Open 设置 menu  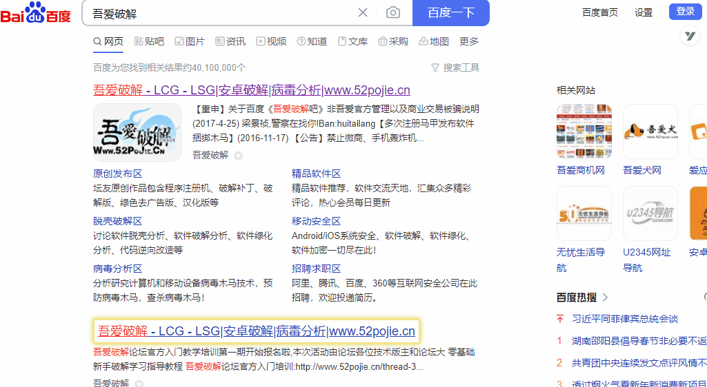click(644, 12)
